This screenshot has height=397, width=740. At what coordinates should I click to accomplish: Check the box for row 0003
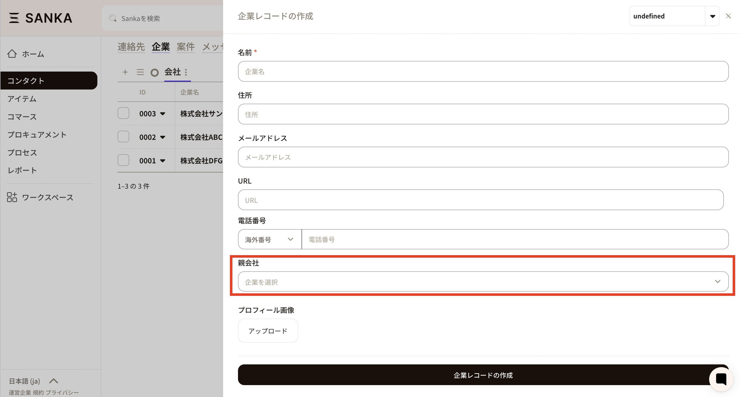pyautogui.click(x=123, y=113)
